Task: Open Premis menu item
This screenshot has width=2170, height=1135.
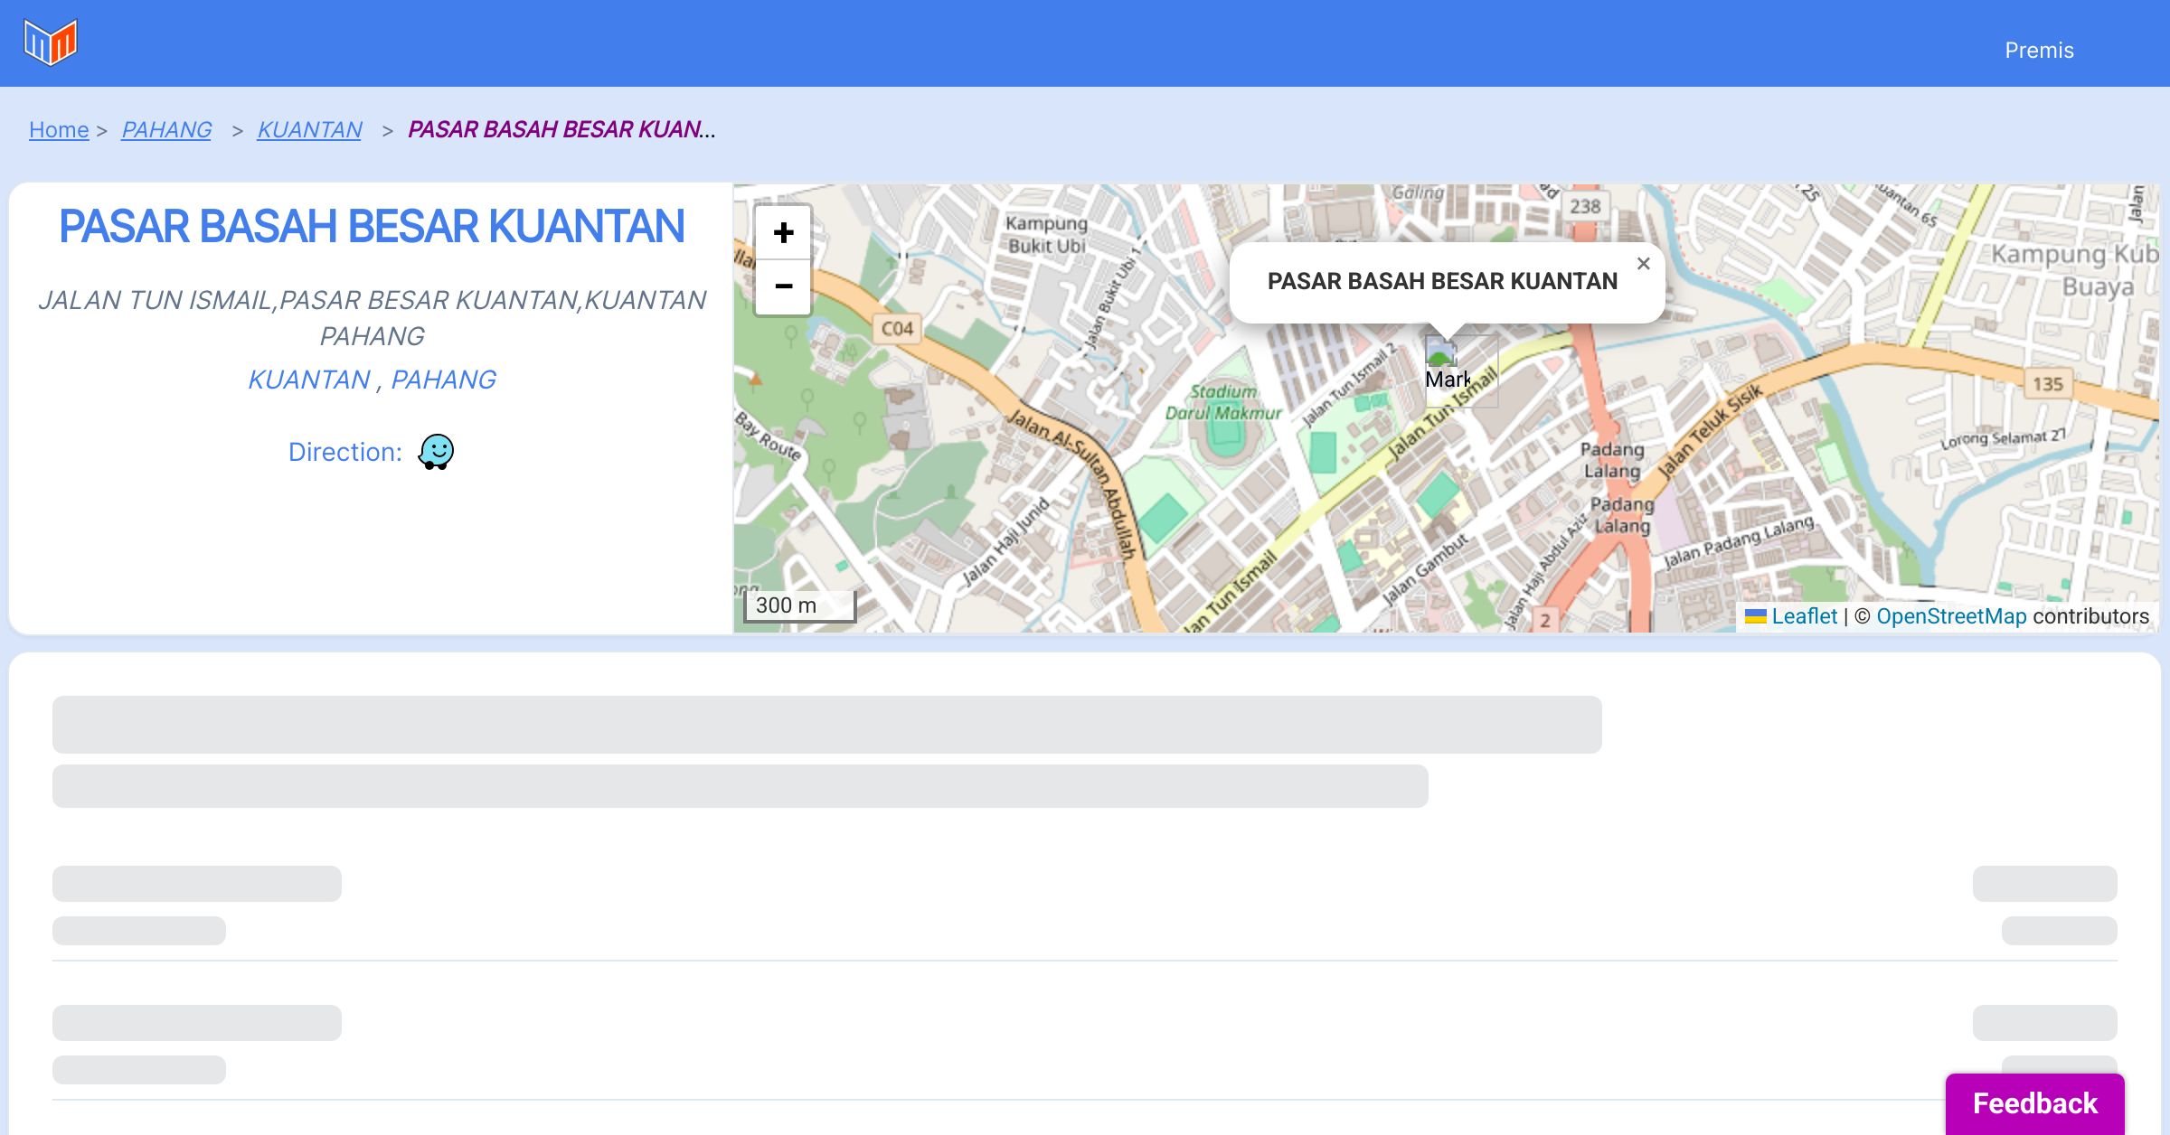Action: pos(2039,51)
